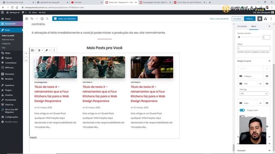Open the pin tool dropdown in block toolbar

point(48,50)
